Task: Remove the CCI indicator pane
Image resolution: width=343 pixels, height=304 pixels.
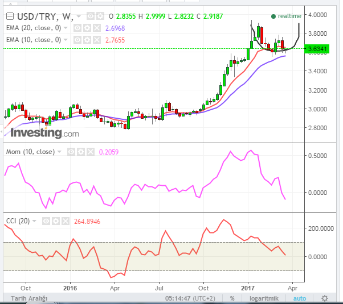Action: (x=65, y=221)
